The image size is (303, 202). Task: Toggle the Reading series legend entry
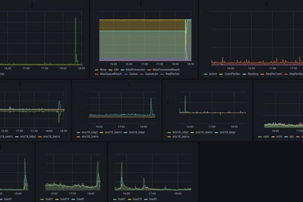(x=253, y=74)
